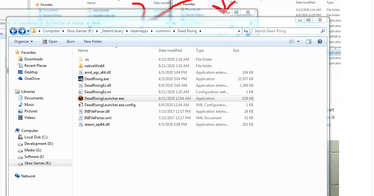
Task: Expand the arrow after steamapps breadcrumb
Action: click(152, 31)
